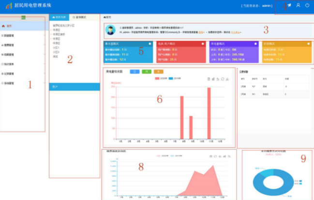Viewport: 314px width, 200px height.
Task: Expand first 中原区 node in community tree
Action: click(x=51, y=30)
